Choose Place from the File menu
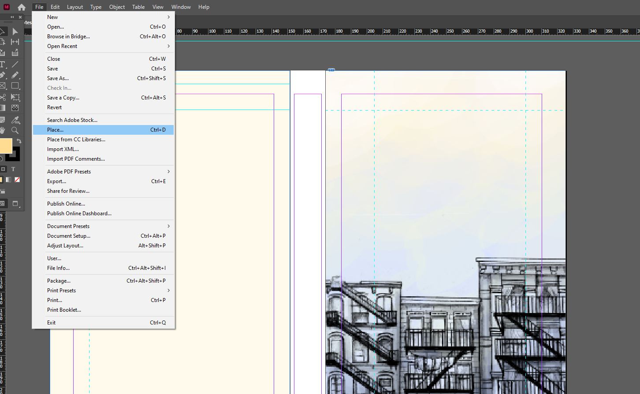Image resolution: width=640 pixels, height=394 pixels. click(x=55, y=129)
